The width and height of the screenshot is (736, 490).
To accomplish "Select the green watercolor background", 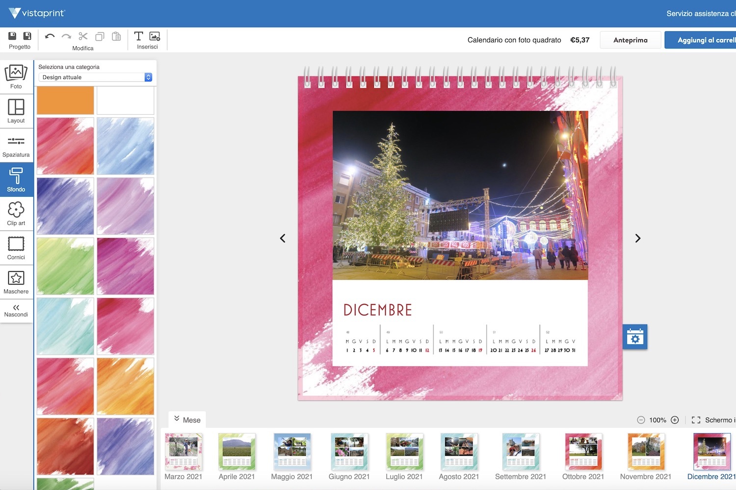I will click(x=65, y=266).
